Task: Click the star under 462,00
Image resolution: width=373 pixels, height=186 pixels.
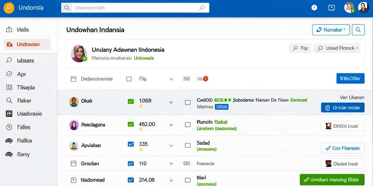Action: click(141, 129)
